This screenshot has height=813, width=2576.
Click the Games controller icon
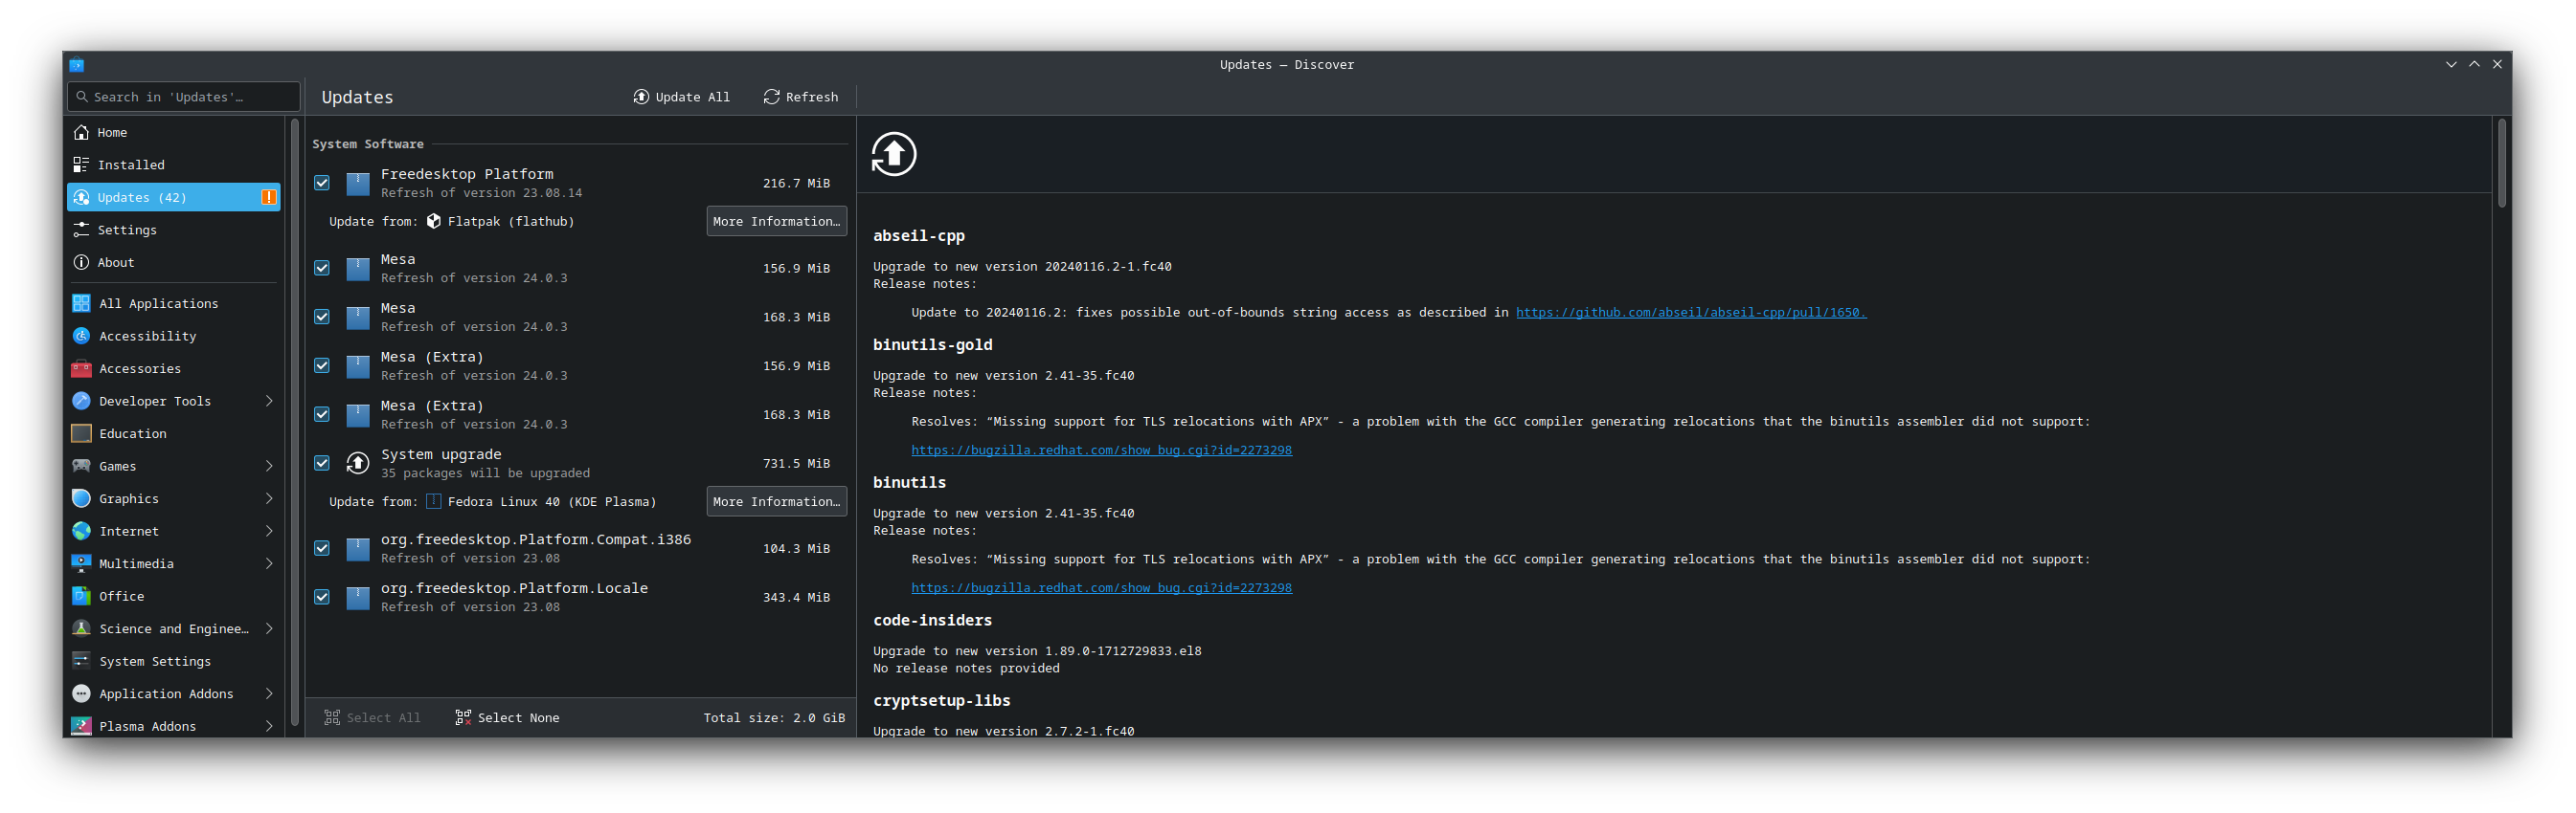(x=82, y=466)
